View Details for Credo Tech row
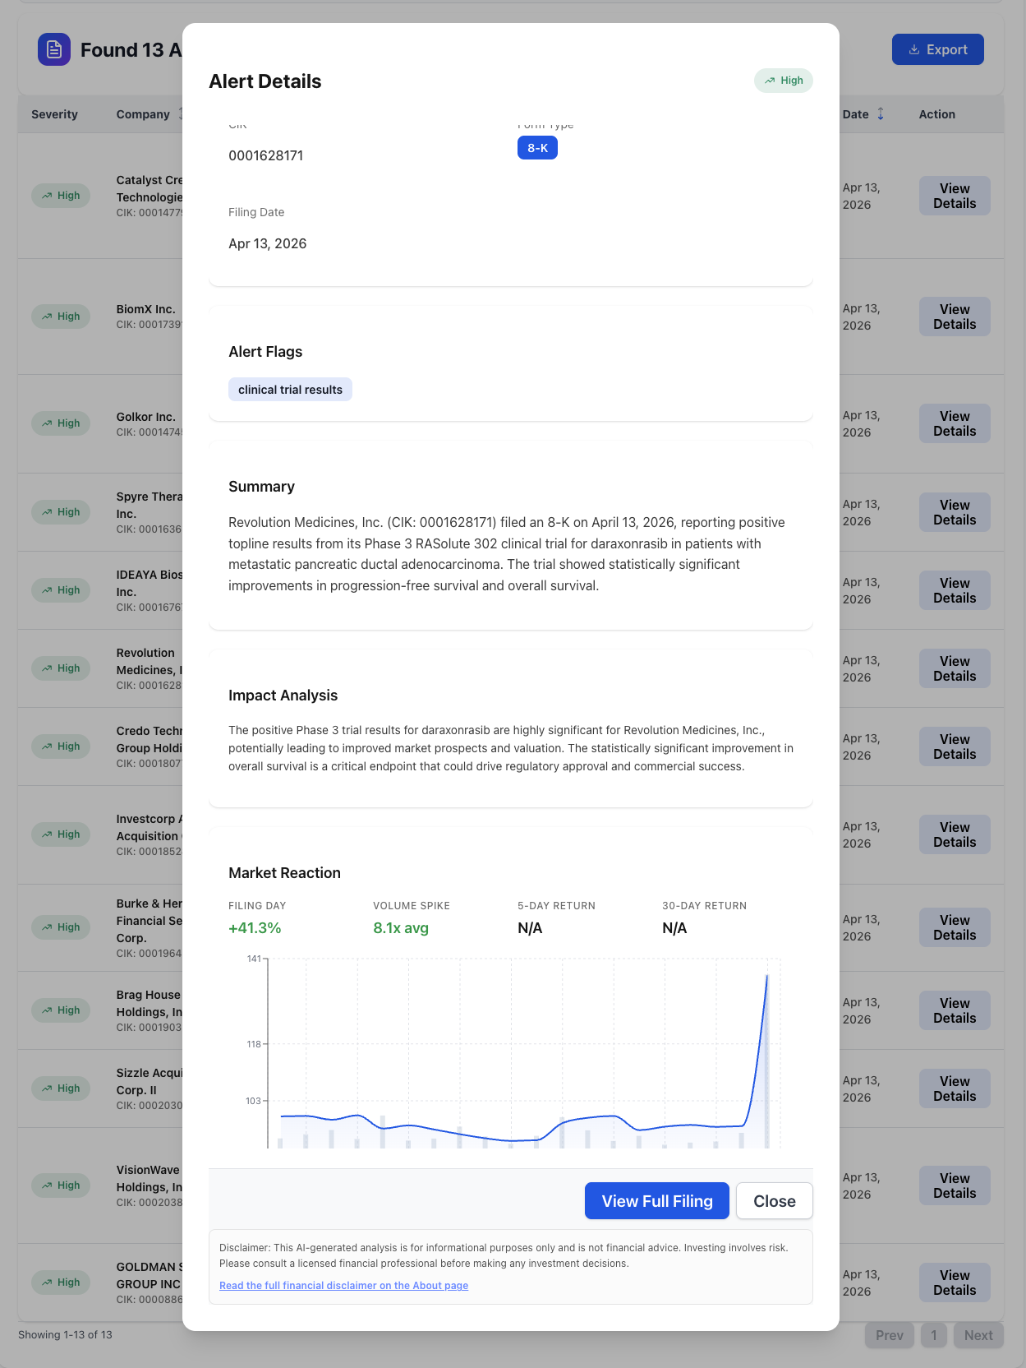The image size is (1026, 1368). click(955, 746)
